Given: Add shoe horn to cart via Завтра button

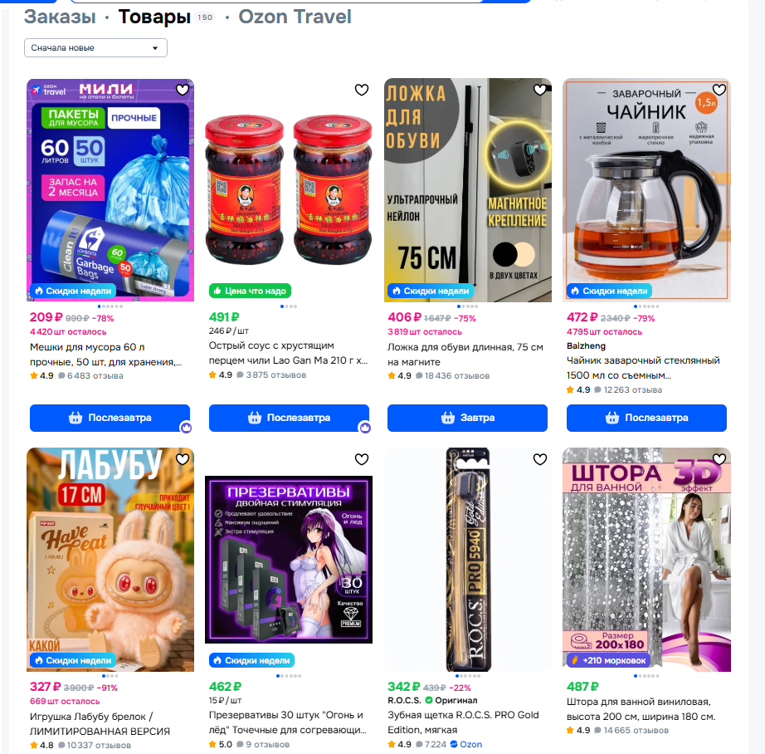Looking at the screenshot, I should click(x=467, y=418).
